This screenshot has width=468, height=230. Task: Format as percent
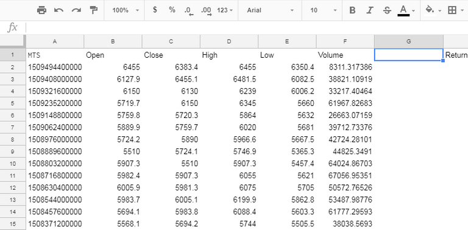pos(172,10)
